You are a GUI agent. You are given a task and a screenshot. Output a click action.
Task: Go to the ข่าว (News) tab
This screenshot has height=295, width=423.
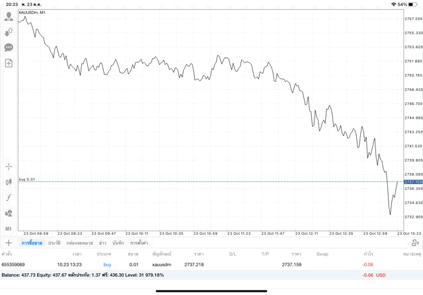(x=102, y=243)
